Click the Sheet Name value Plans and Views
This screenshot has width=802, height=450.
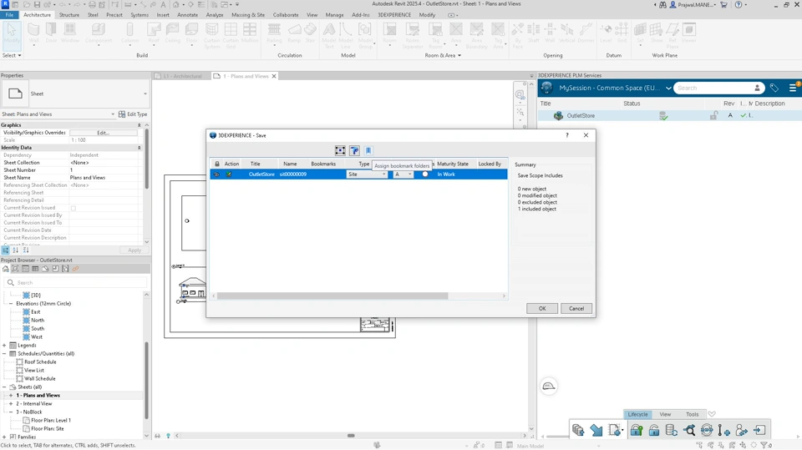pyautogui.click(x=104, y=178)
